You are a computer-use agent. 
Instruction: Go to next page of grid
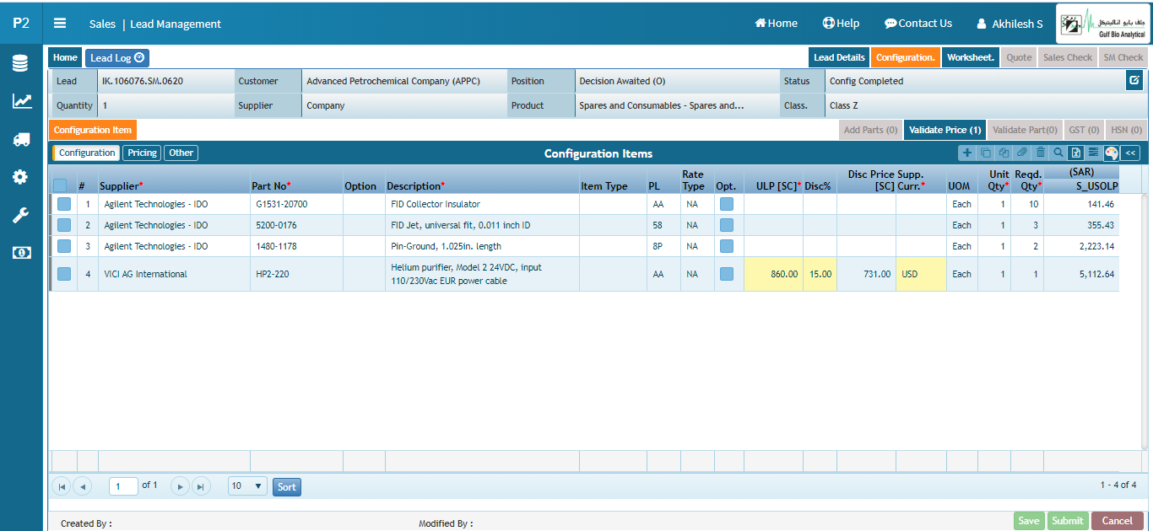click(180, 486)
